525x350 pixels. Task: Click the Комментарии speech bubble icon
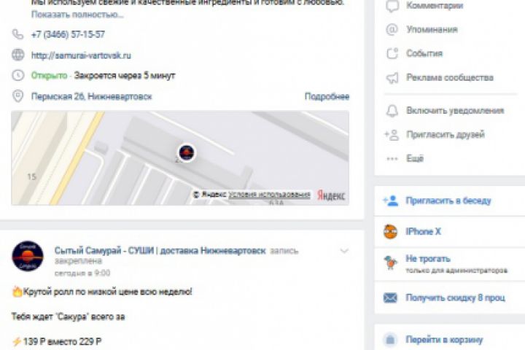(x=392, y=6)
